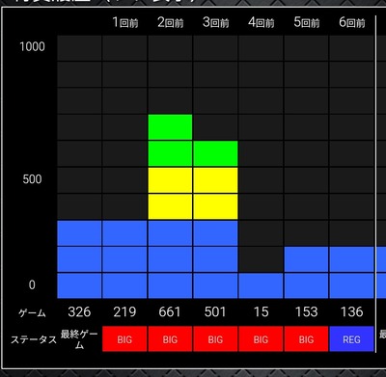Click the 500 axis label
The width and height of the screenshot is (386, 377).
32,179
